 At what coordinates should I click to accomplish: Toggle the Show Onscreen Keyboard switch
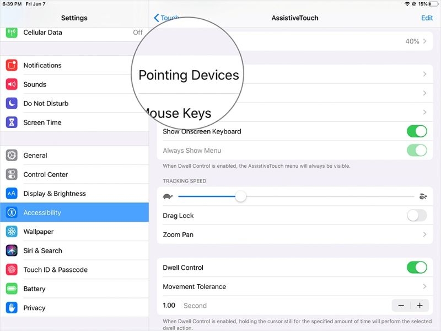coord(416,131)
